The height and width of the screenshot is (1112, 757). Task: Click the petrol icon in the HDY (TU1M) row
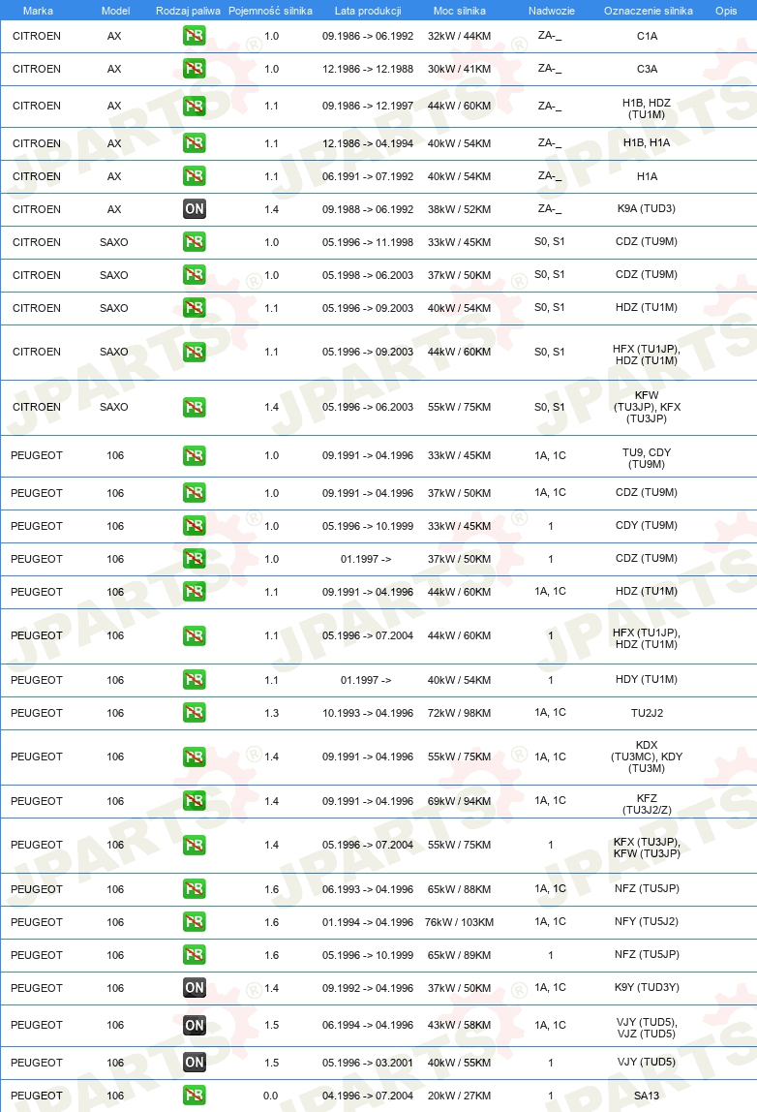pos(195,679)
